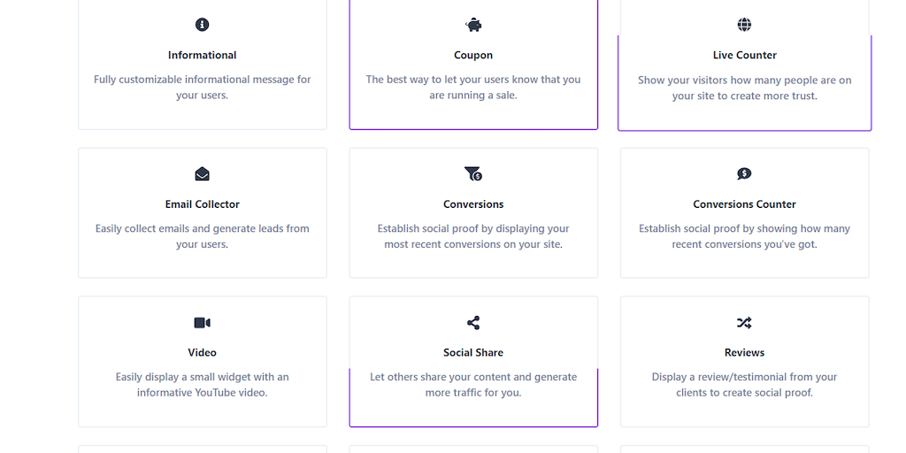The image size is (906, 453).
Task: Click the Video camera icon
Action: pos(202,323)
